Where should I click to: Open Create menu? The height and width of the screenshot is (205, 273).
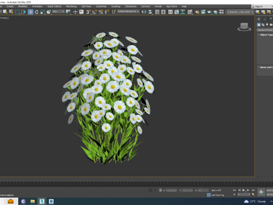click(10, 6)
